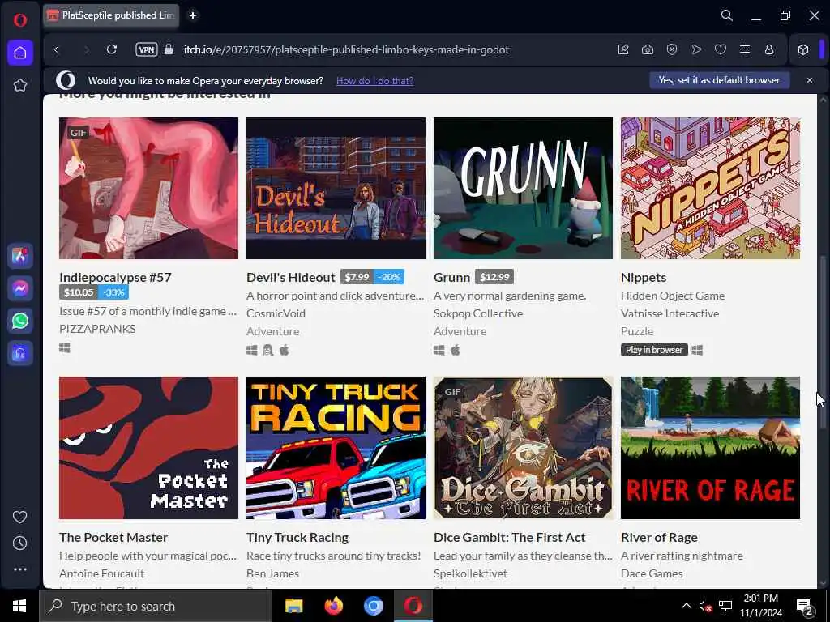
Task: Open Firefox from the taskbar
Action: [333, 606]
